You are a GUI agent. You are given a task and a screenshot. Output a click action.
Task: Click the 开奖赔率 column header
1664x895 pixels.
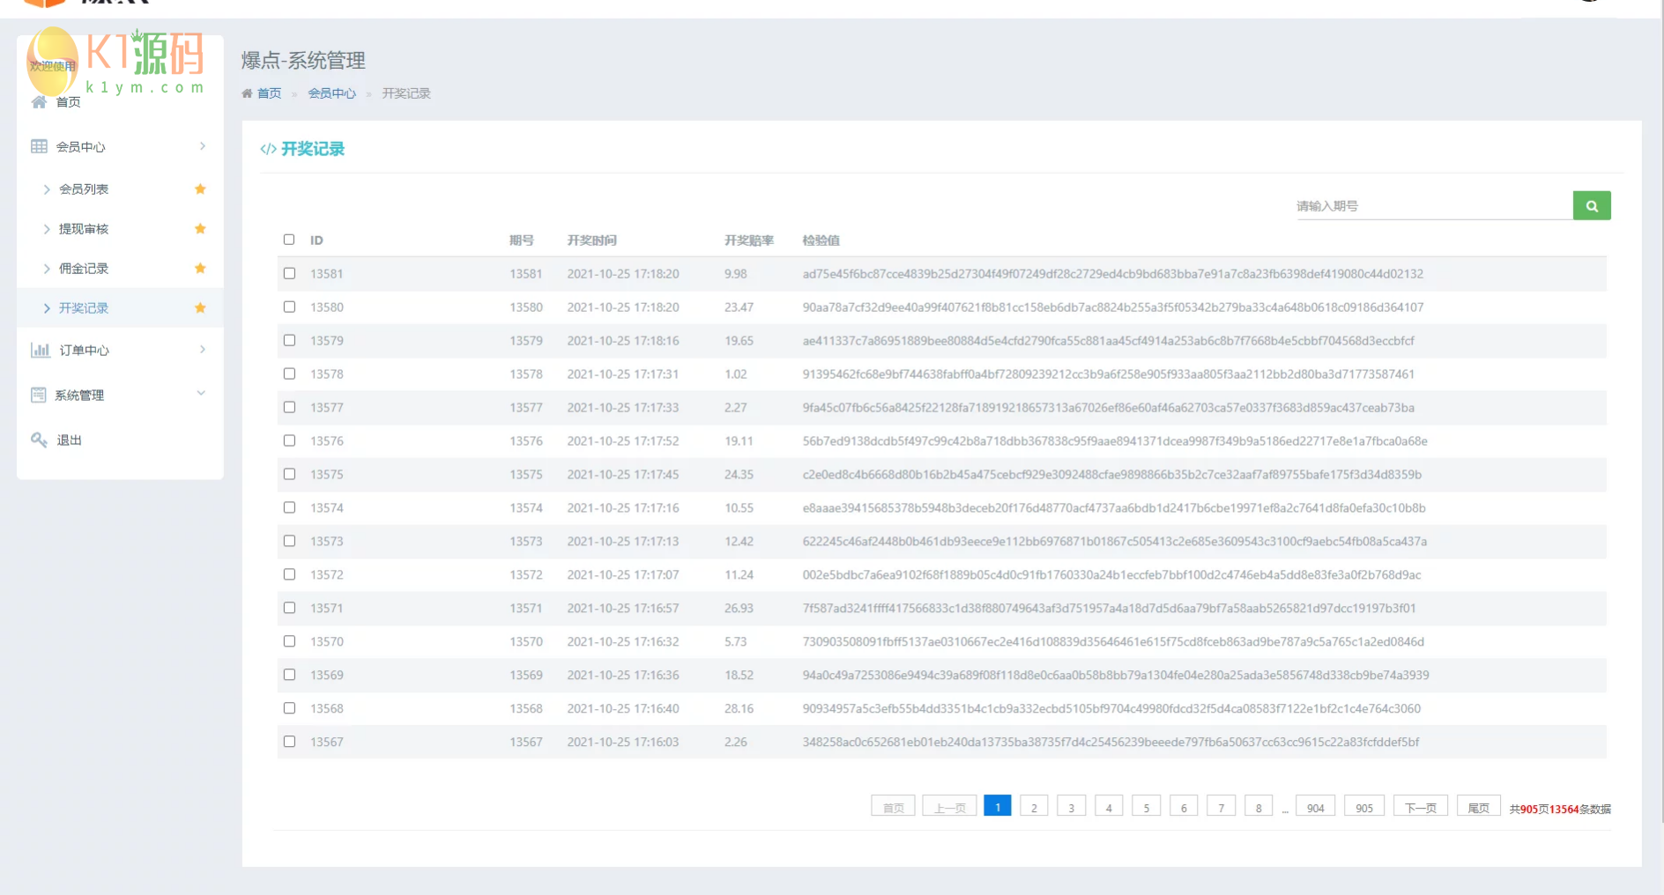pyautogui.click(x=749, y=240)
